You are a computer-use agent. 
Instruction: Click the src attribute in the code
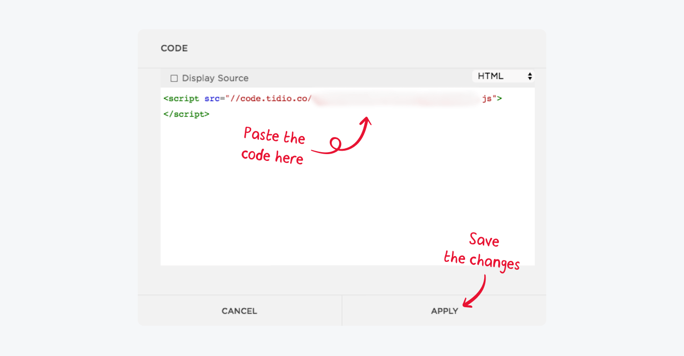(212, 99)
